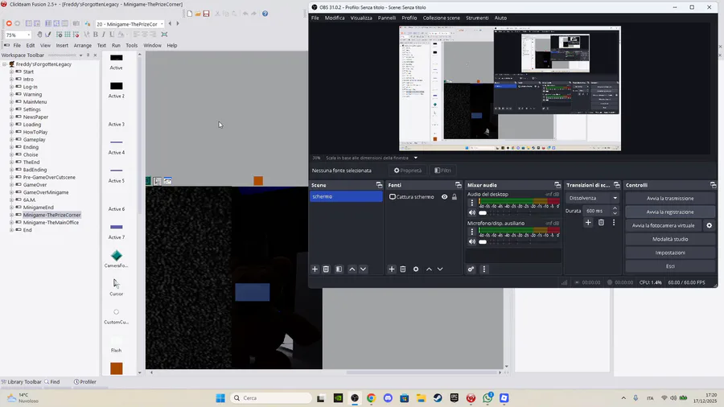Toggle lock on Cattura schermo source
Screen dimensions: 724x407
(455, 197)
